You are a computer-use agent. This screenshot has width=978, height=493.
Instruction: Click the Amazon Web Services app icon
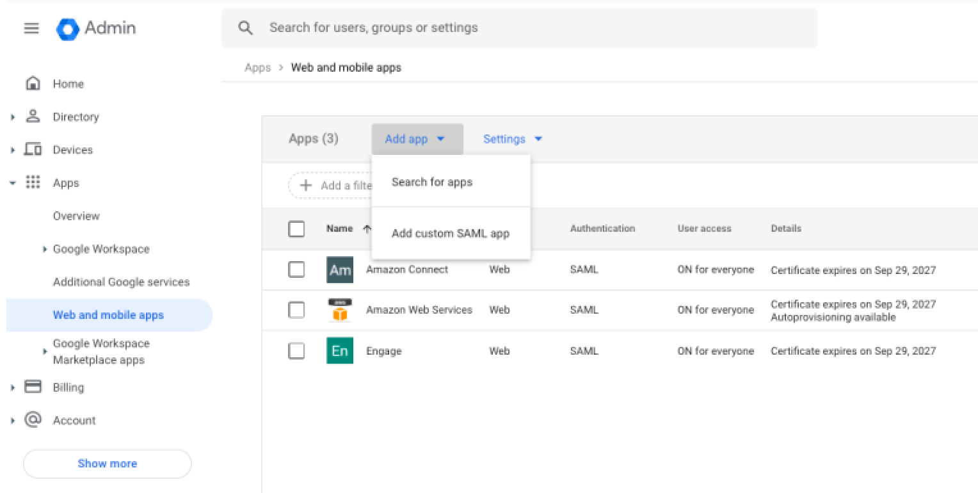click(x=339, y=310)
